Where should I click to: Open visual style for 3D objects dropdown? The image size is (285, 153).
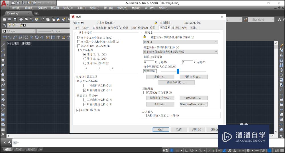(180, 42)
